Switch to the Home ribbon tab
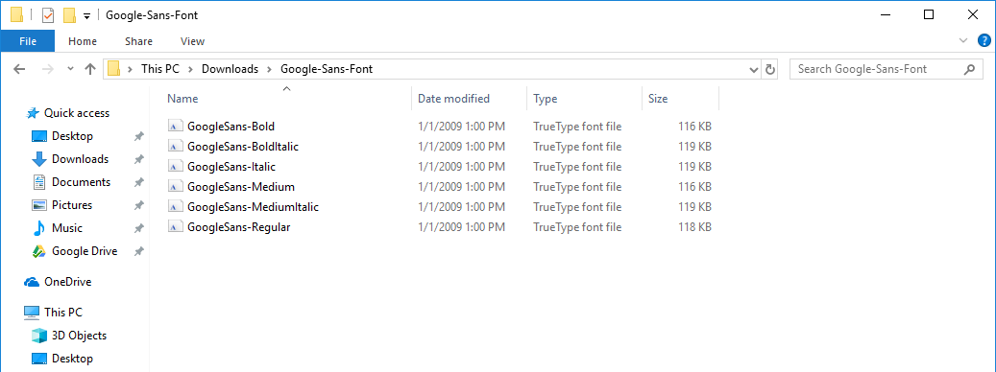 [83, 41]
